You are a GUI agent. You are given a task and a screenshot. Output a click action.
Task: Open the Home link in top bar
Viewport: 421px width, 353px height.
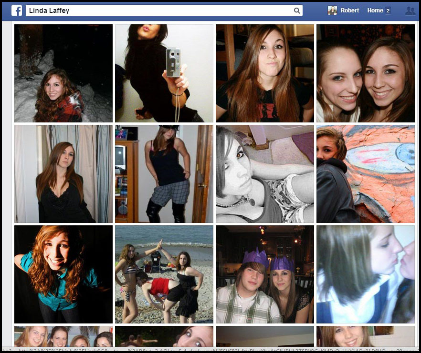coord(375,10)
